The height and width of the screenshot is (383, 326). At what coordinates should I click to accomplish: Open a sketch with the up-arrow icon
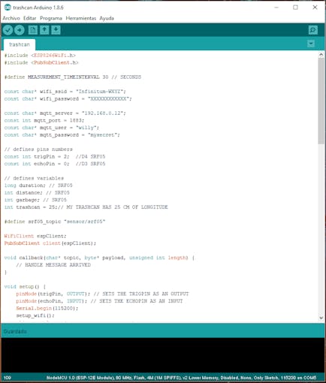tap(44, 30)
